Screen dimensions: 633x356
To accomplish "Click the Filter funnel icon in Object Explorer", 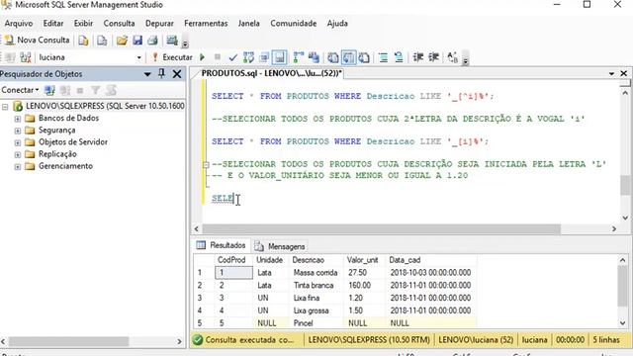I will [x=95, y=90].
